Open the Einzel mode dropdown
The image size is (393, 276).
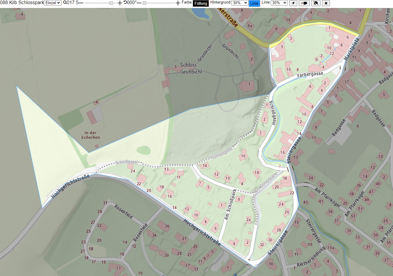[x=53, y=3]
